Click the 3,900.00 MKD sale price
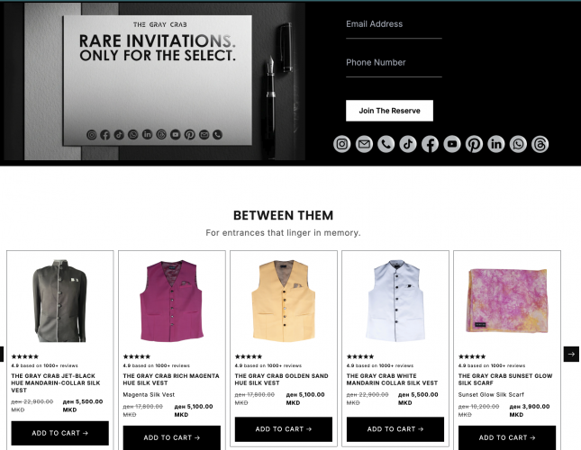 pos(530,410)
